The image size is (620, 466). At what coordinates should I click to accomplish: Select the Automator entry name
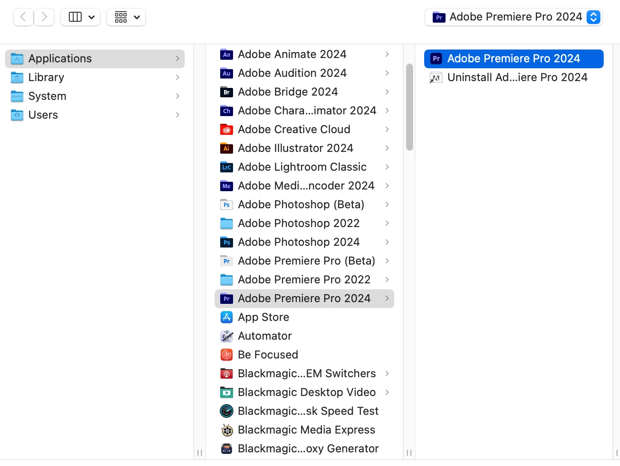click(x=265, y=336)
